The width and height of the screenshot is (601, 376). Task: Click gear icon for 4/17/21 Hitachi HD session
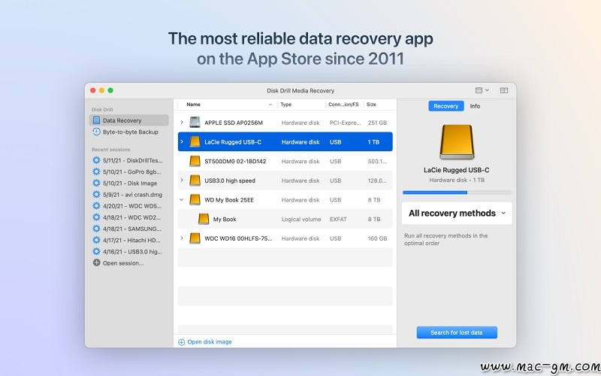tap(96, 240)
